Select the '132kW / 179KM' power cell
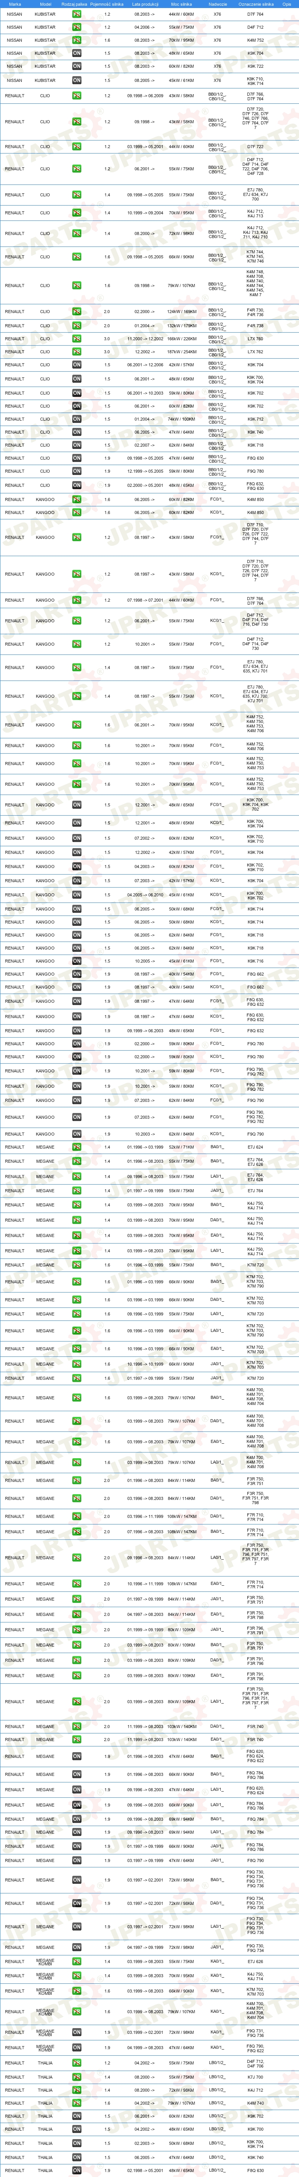This screenshot has height=2177, width=299. coord(181,325)
